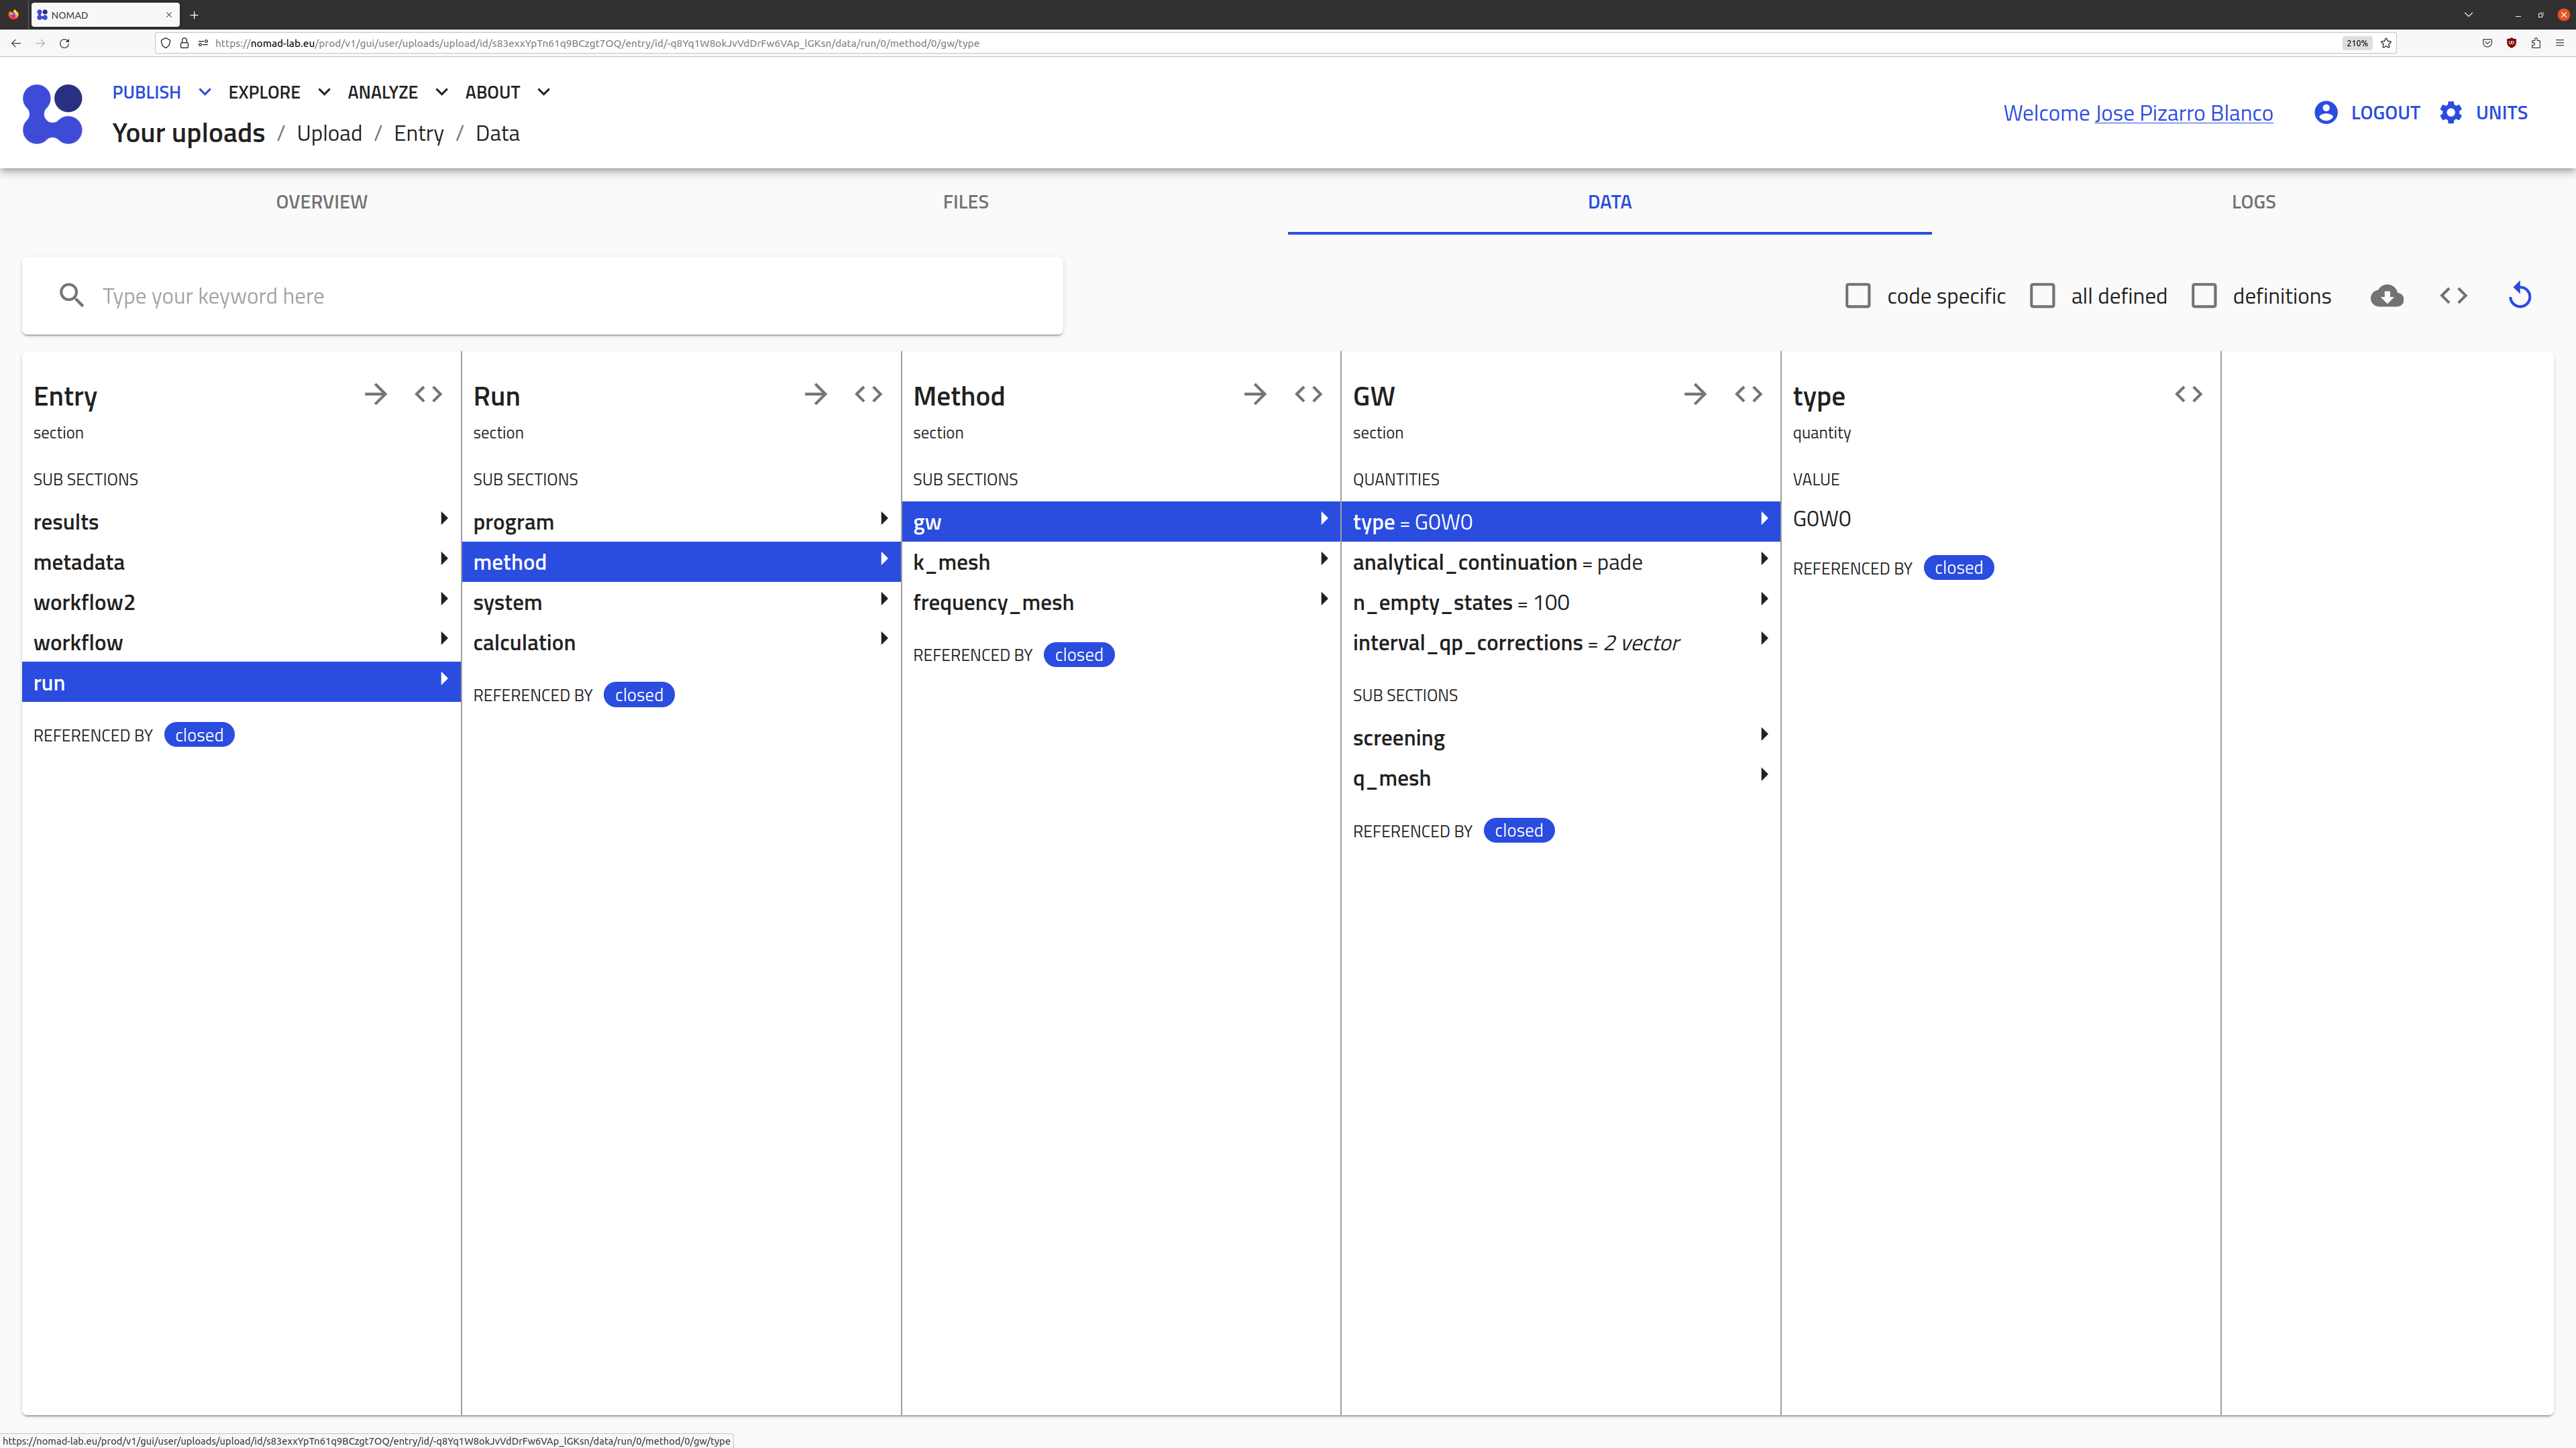Click the reload/reset icon in data toolbar
This screenshot has width=2576, height=1448.
click(2519, 296)
